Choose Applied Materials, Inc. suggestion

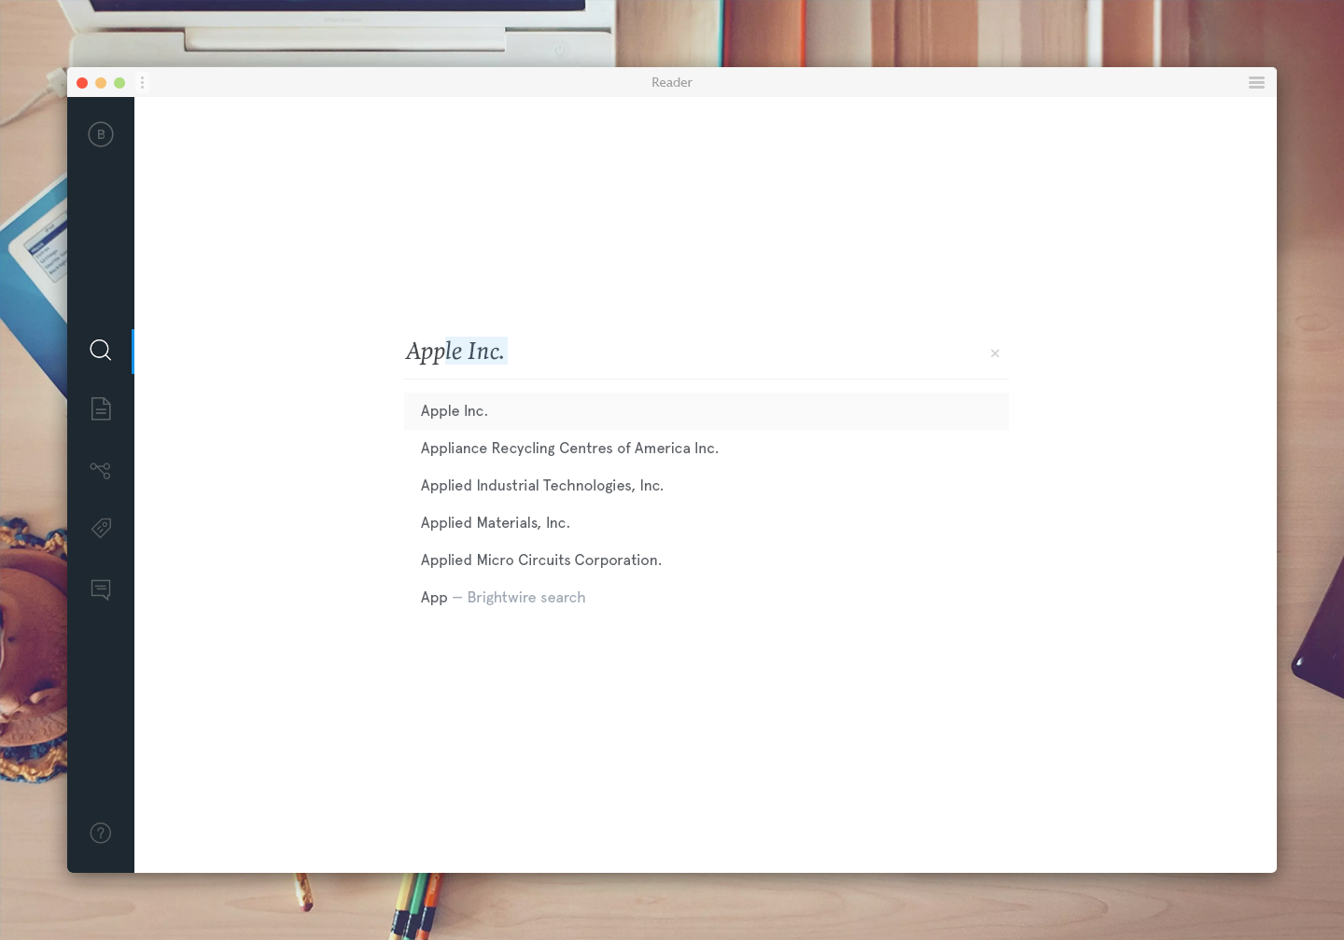(706, 523)
